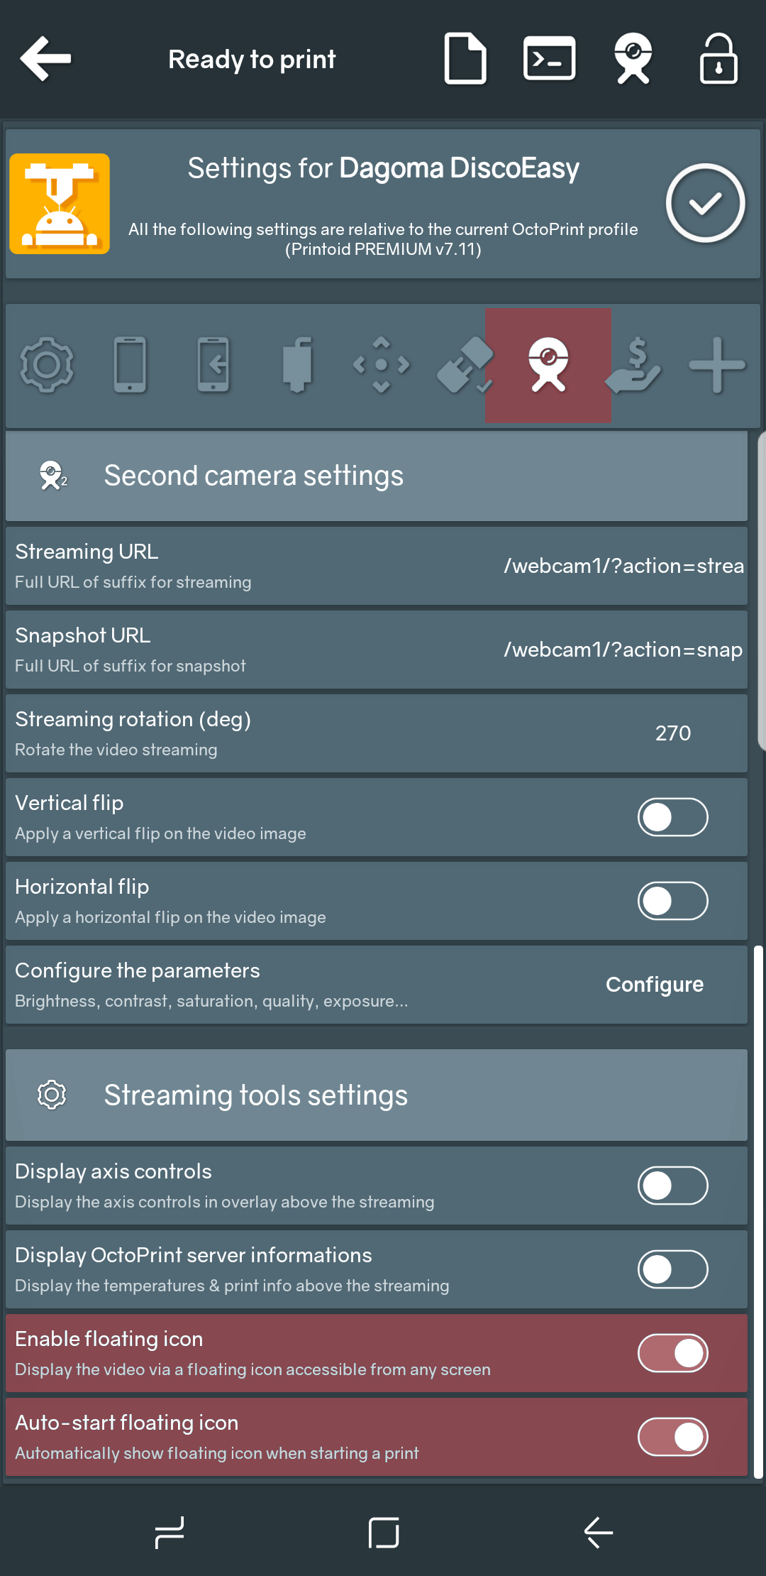Image resolution: width=766 pixels, height=1576 pixels.
Task: Tap the Android navigation back button
Action: tap(598, 1533)
